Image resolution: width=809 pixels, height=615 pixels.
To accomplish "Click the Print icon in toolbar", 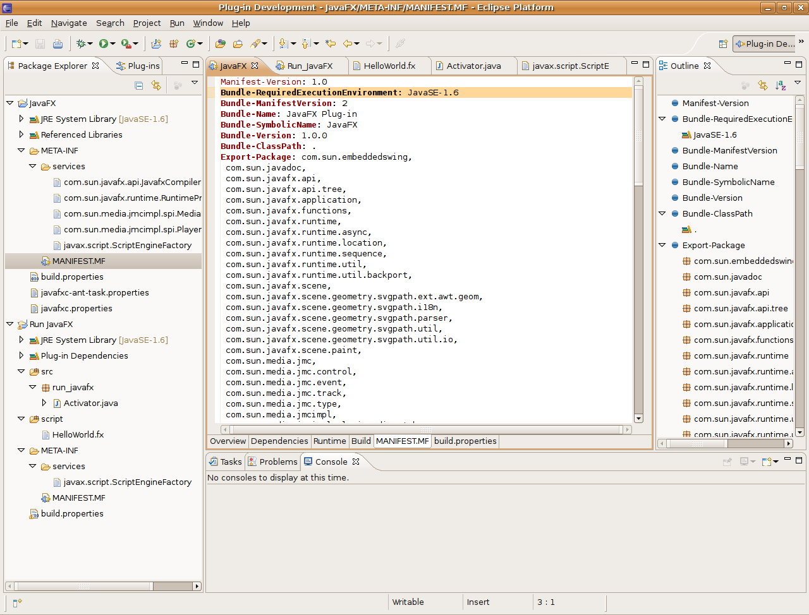I will [x=58, y=44].
